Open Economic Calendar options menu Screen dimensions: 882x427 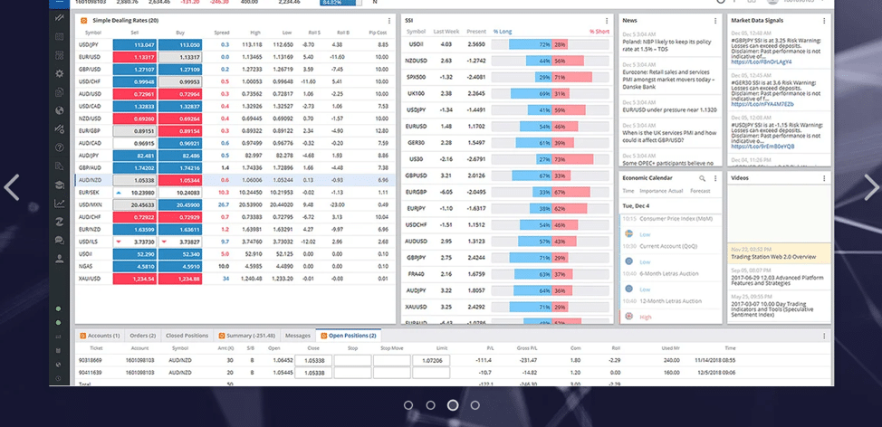(715, 178)
